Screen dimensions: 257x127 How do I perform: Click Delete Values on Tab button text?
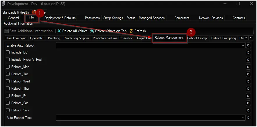pos(111,31)
